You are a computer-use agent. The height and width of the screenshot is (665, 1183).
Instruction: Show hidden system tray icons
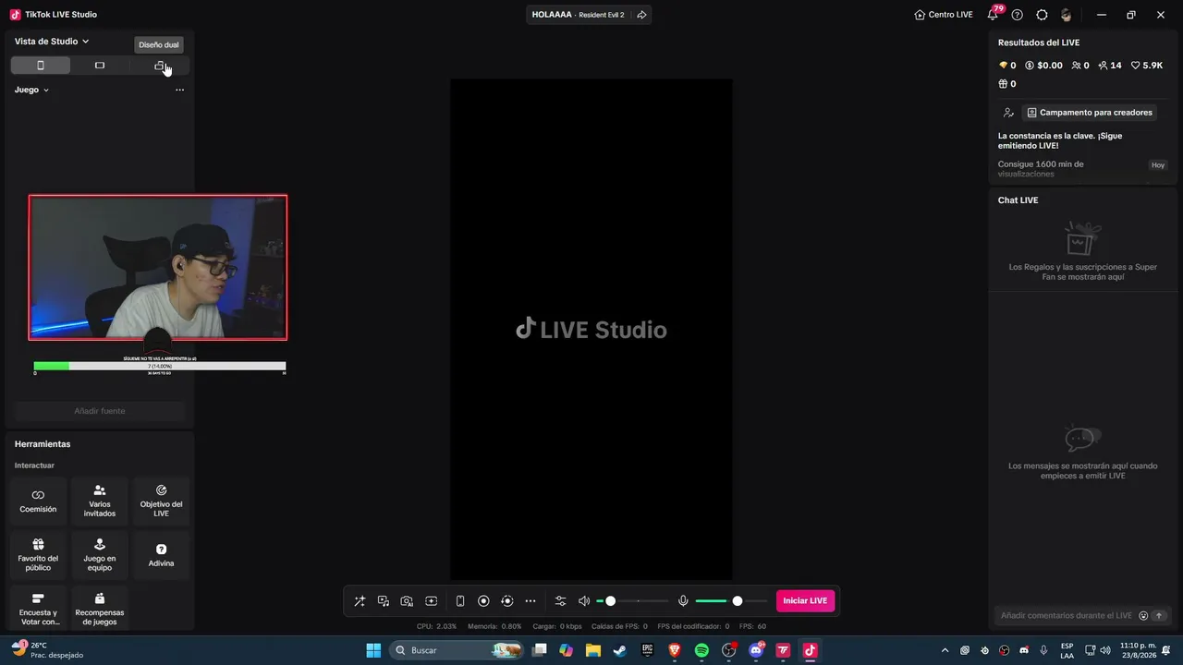coord(945,650)
